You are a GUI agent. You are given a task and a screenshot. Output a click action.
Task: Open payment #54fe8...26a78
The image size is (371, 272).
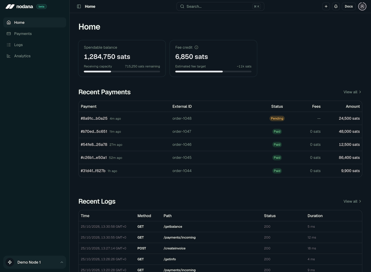[94, 144]
